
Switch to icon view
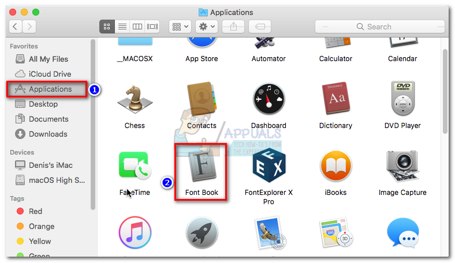pyautogui.click(x=107, y=27)
